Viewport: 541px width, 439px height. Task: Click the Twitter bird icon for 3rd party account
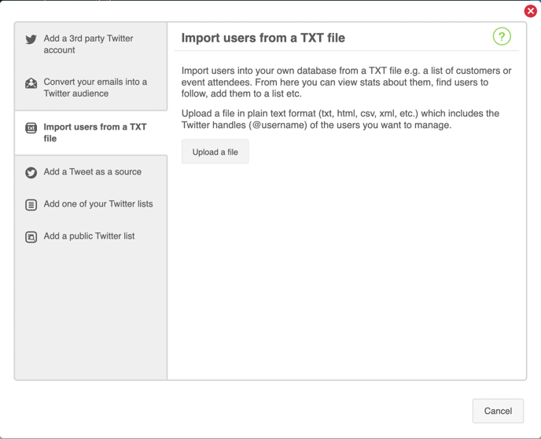(31, 39)
